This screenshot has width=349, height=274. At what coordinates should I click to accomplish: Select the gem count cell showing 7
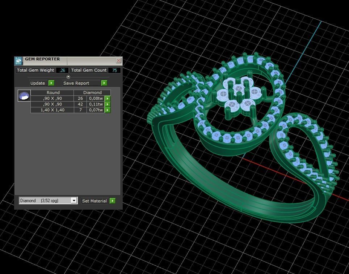(80, 110)
